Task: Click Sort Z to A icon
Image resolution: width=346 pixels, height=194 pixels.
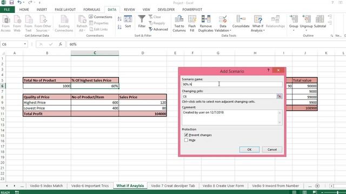Action: [119, 27]
